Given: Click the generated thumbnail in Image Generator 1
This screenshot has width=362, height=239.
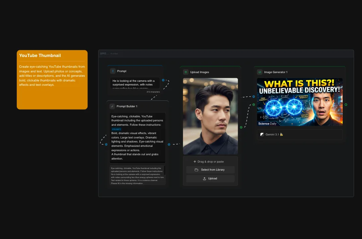Looking at the screenshot, I should click(299, 102).
